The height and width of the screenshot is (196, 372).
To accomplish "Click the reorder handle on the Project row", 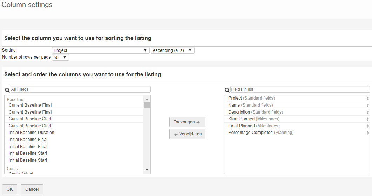I will coord(367,98).
